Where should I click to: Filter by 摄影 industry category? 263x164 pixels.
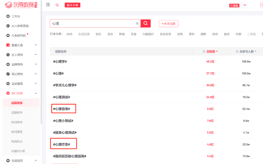(x=204, y=34)
